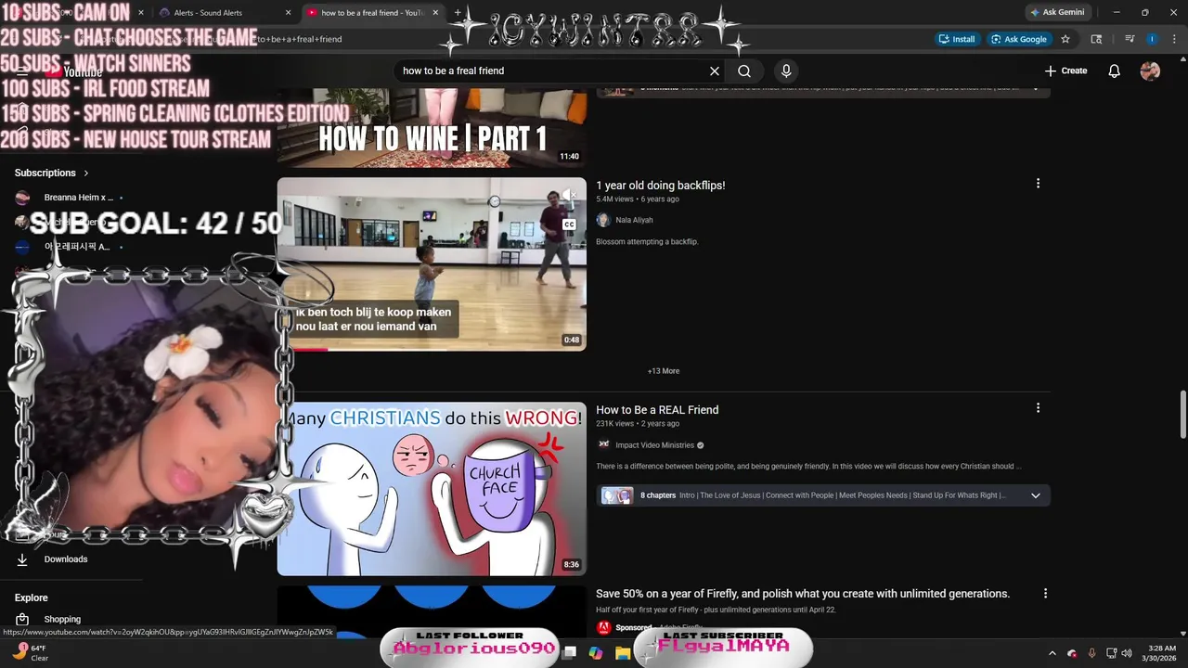Expand the '+13 More' results
The width and height of the screenshot is (1188, 668).
(664, 371)
